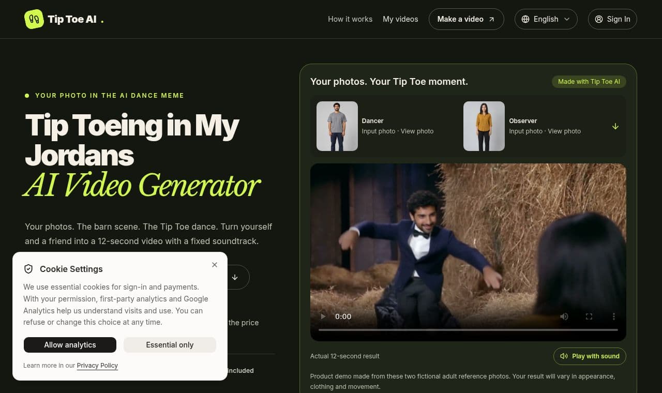662x393 pixels.
Task: Click the Dancer input photo thumbnail
Action: click(x=337, y=126)
